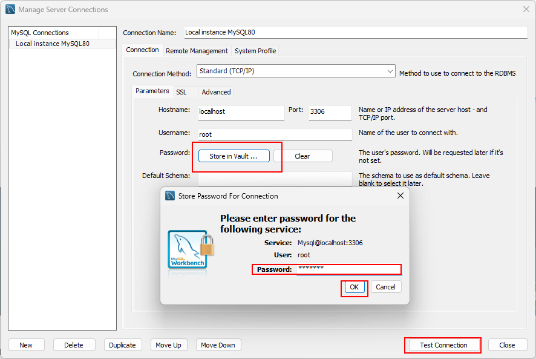Click the MySQL Connections column header
Screen dimensions: 536x359
pos(54,33)
